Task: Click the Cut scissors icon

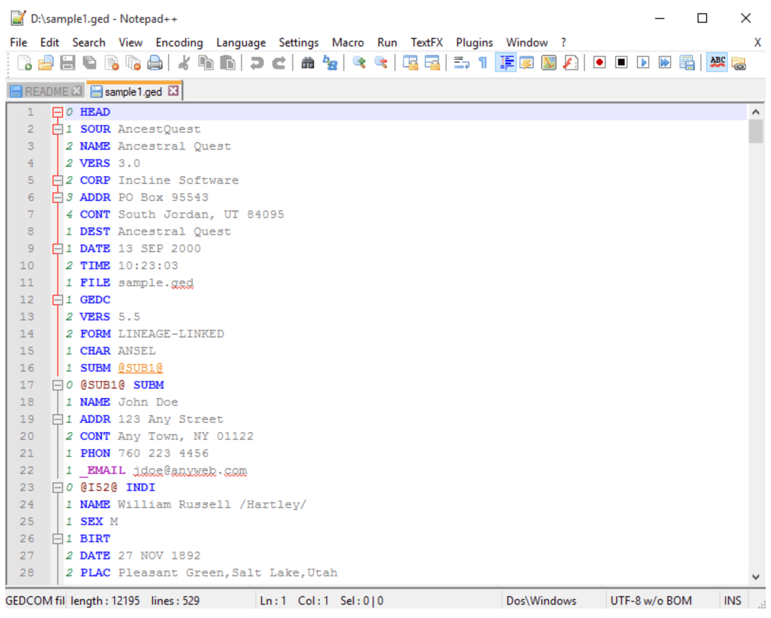Action: click(x=184, y=63)
